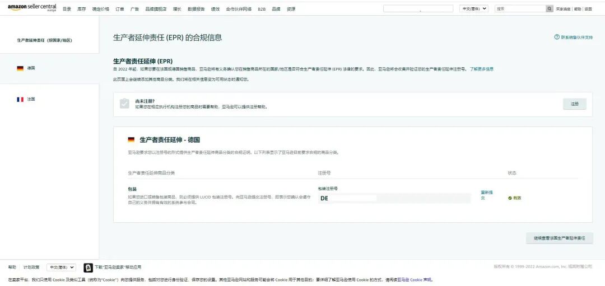605x286 pixels.
Task: Click the Amazon Seller Central logo
Action: point(32,8)
